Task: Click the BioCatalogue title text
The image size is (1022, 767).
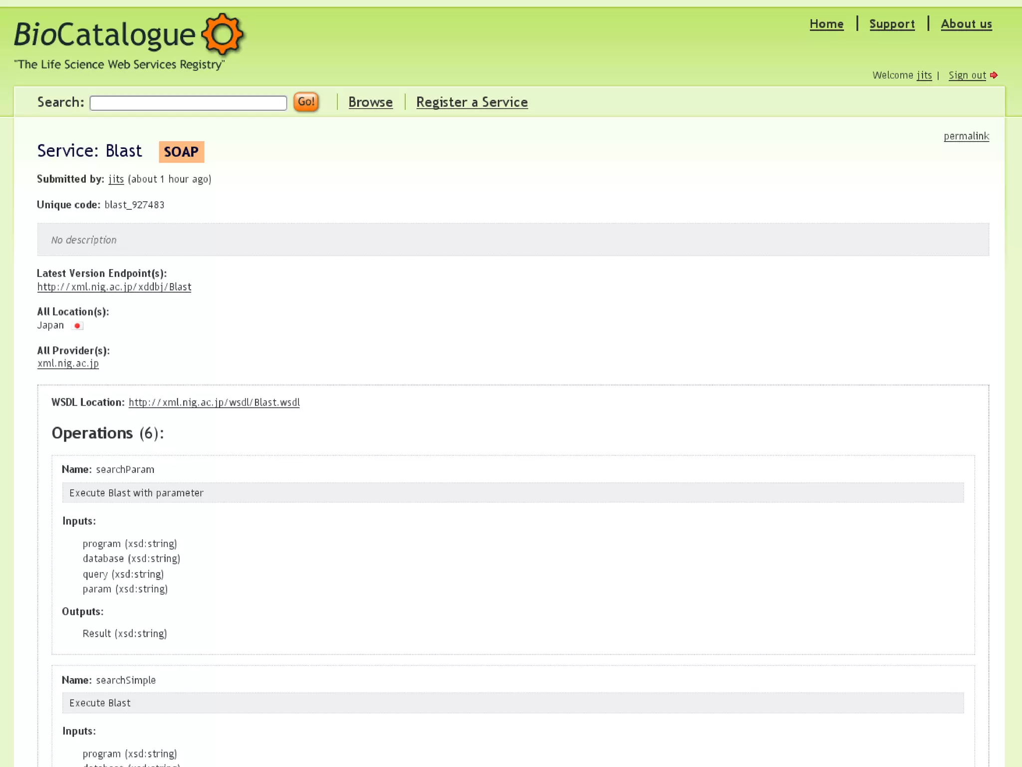Action: point(105,34)
